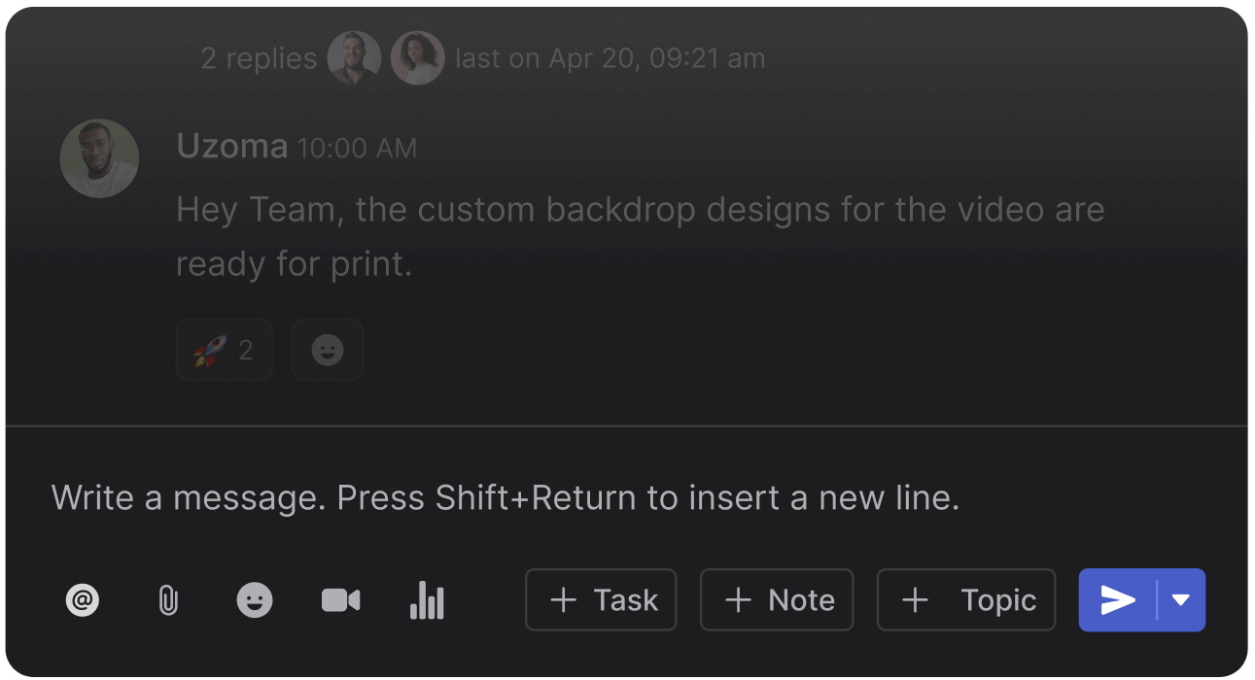
Task: Click the + Topic button
Action: (966, 600)
